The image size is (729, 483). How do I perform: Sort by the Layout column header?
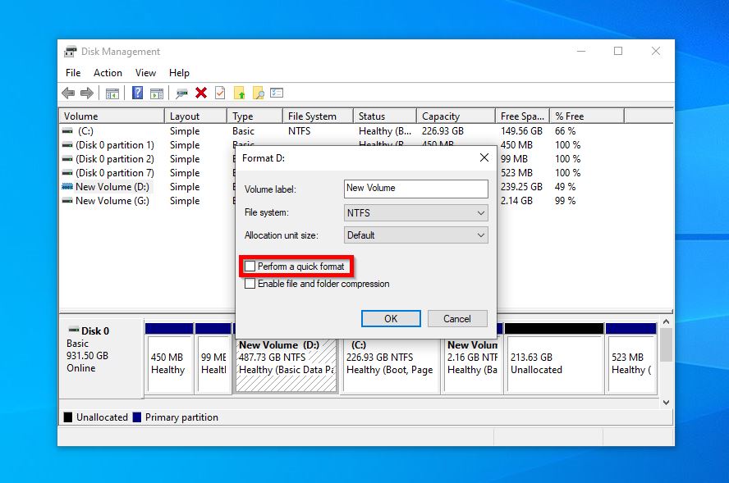pyautogui.click(x=195, y=116)
